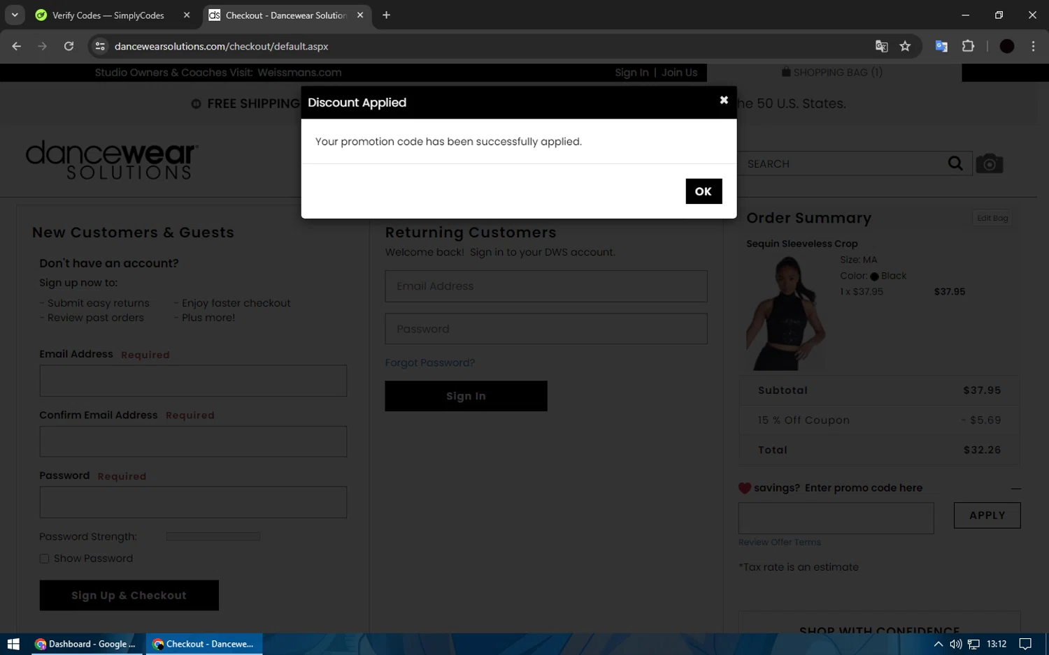Click the Total $32.26 amount
The width and height of the screenshot is (1049, 655).
pos(982,450)
